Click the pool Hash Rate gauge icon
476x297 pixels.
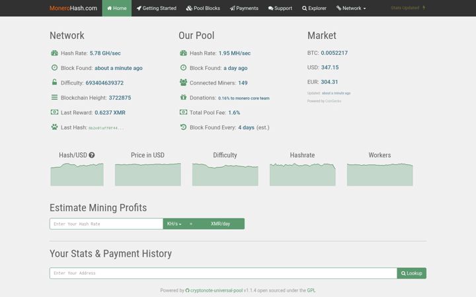[x=183, y=53]
